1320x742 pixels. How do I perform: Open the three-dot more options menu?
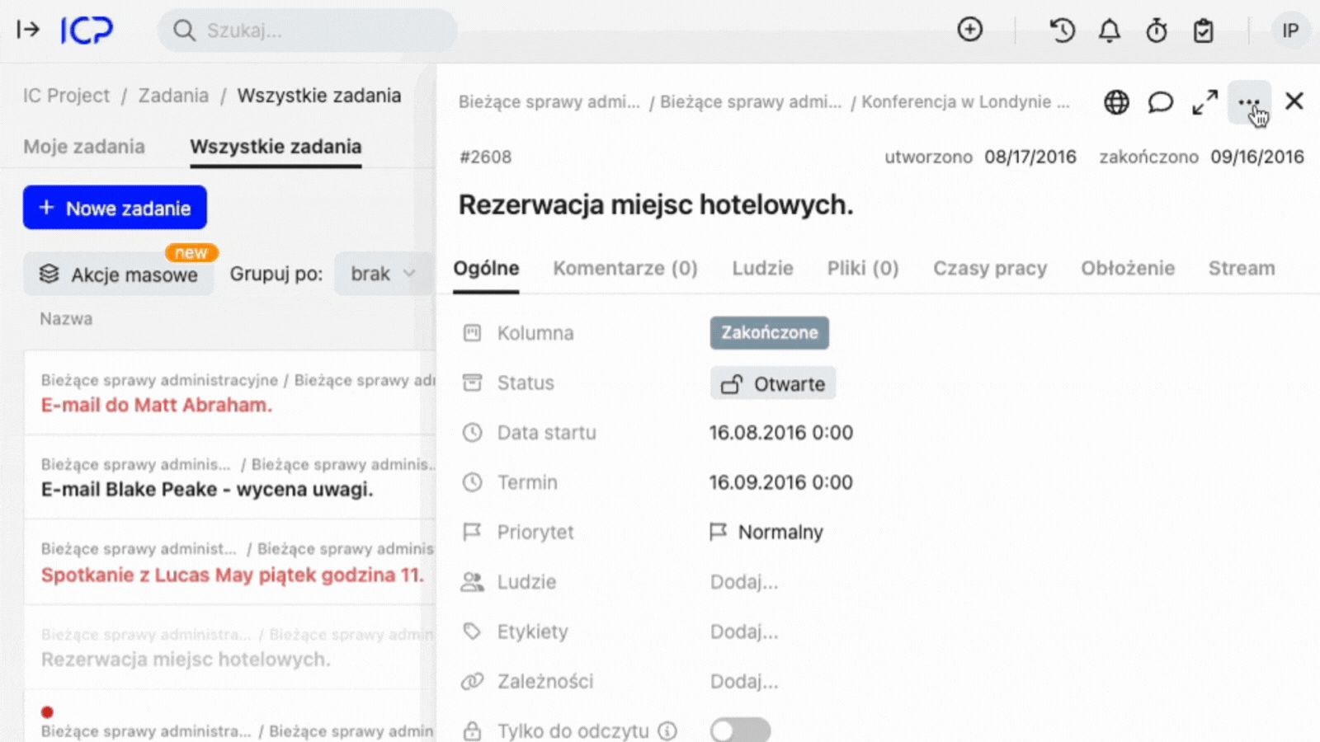[x=1251, y=102]
